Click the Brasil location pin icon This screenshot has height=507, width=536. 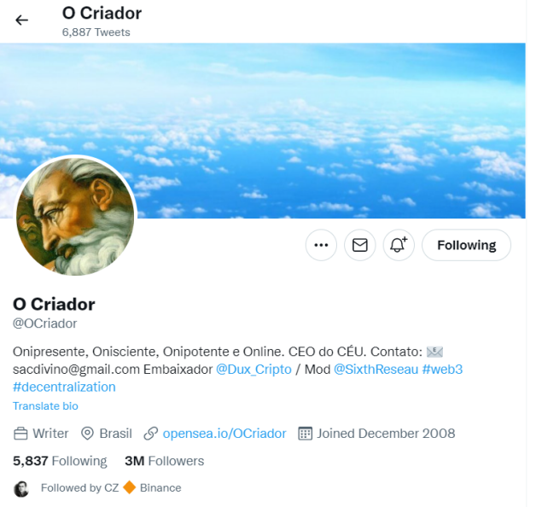(87, 434)
